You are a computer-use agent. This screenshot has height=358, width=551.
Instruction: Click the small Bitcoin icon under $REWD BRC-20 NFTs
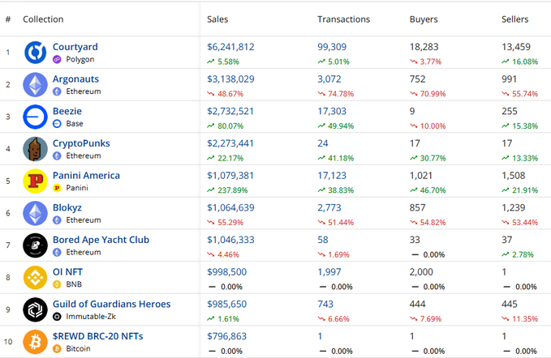[x=57, y=348]
